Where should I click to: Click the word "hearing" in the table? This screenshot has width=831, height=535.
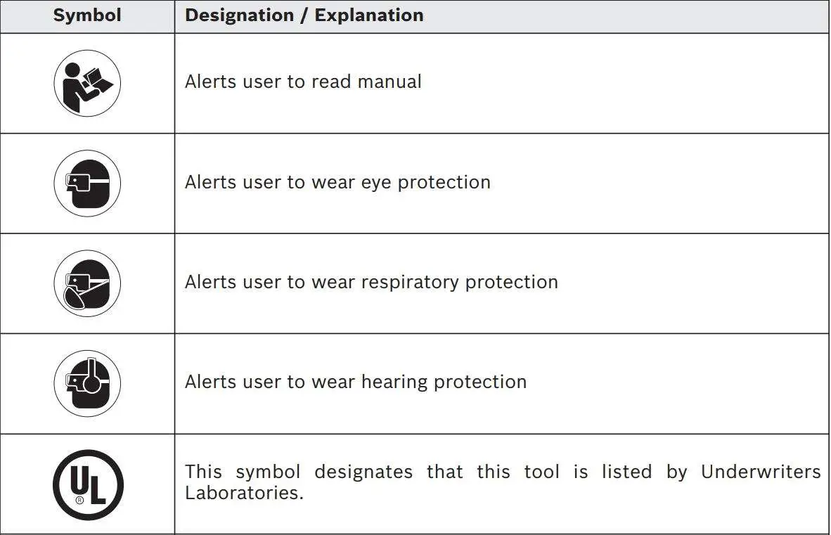[x=394, y=382]
